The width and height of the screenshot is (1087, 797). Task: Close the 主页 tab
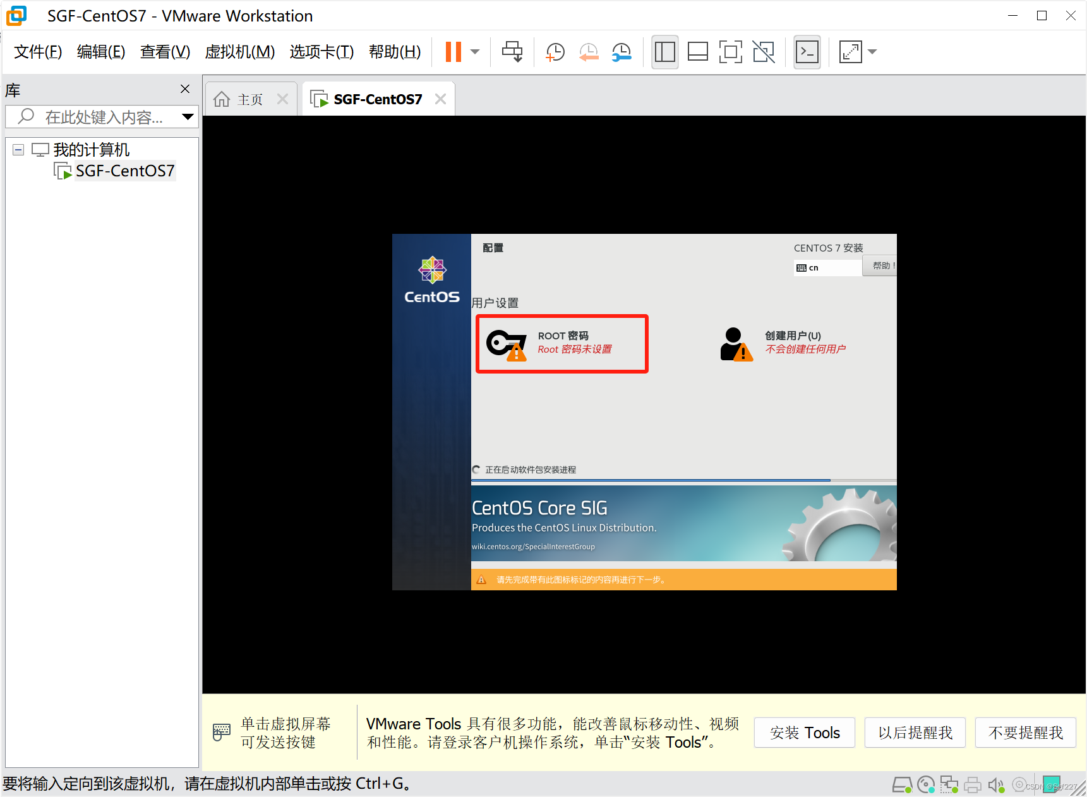pyautogui.click(x=282, y=99)
